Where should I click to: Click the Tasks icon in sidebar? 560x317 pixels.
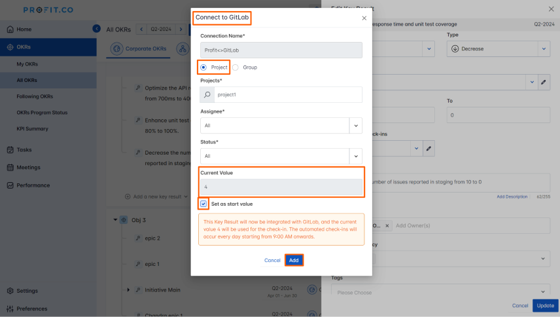[x=10, y=150]
